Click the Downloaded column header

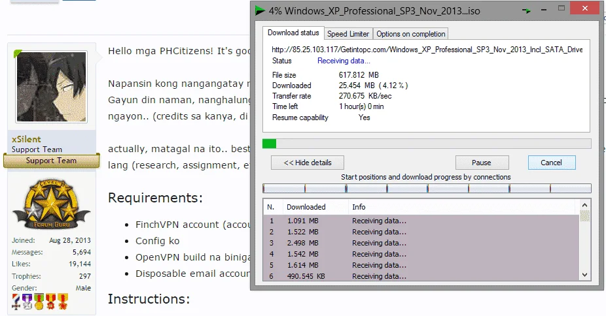click(315, 207)
